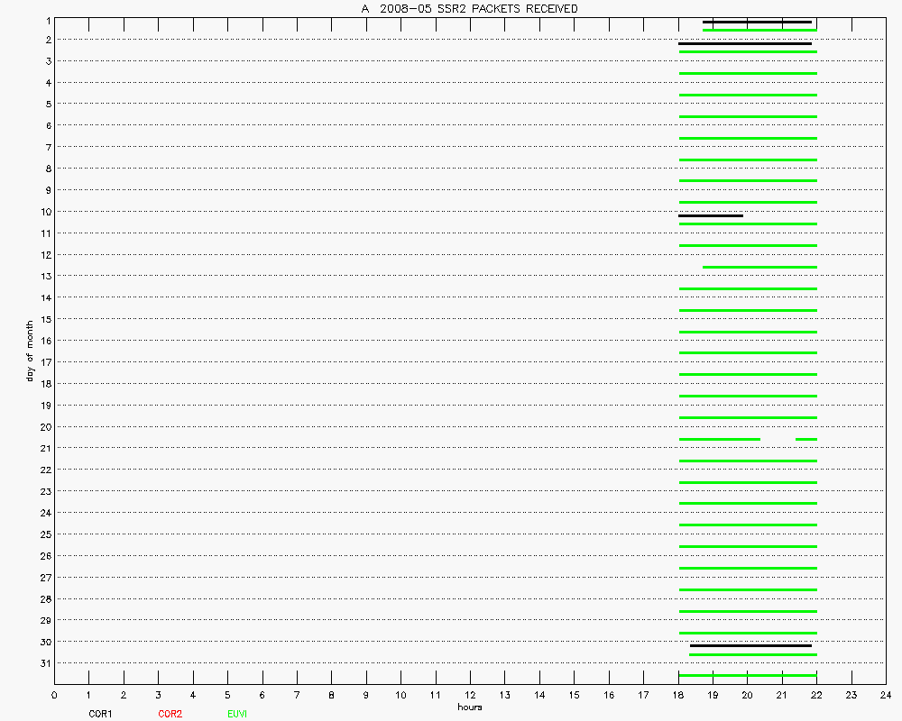Screen dimensions: 902x721
Task: Click short right green segment below day 20
Action: point(805,439)
